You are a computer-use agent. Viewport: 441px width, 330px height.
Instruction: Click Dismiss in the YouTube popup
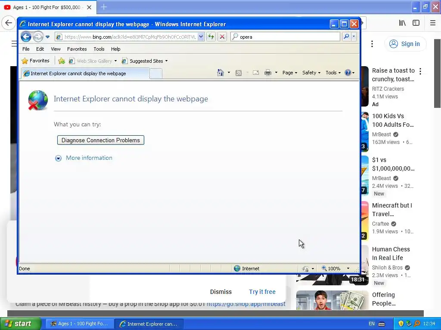[x=221, y=292]
